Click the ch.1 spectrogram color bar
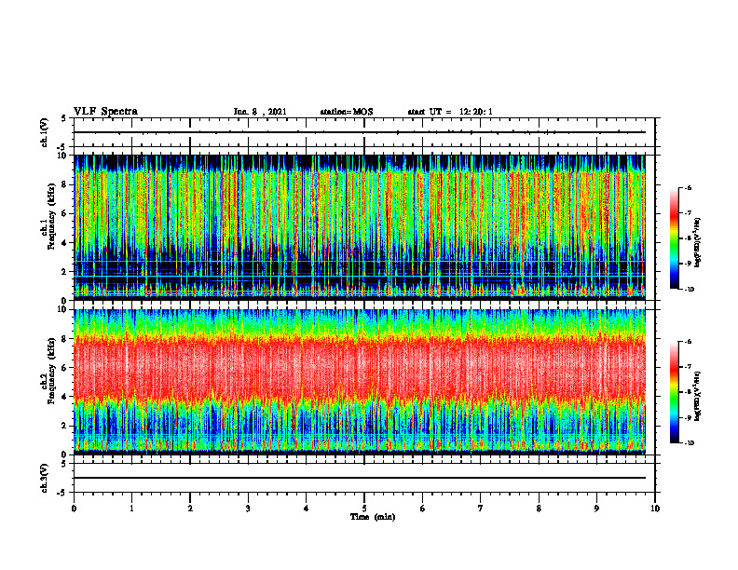The width and height of the screenshot is (738, 570). 674,238
